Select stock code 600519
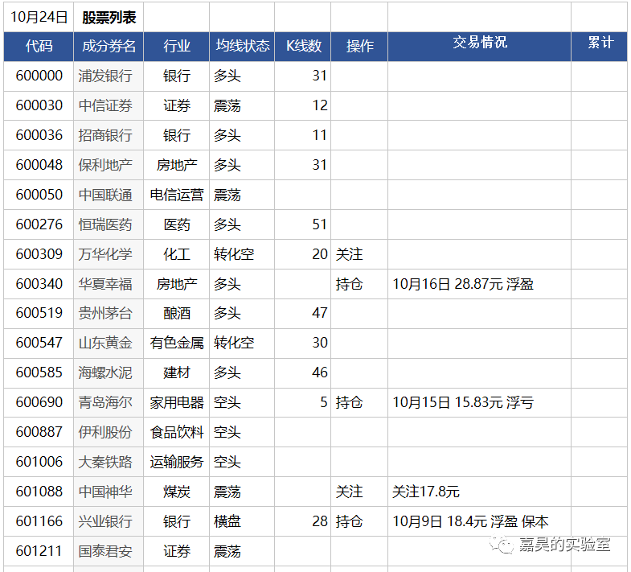 pos(39,314)
